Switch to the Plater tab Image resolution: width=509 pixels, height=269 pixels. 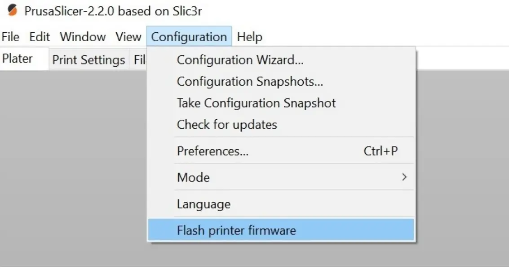click(x=18, y=59)
